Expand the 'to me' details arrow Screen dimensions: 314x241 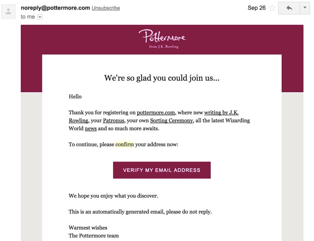[x=40, y=17]
